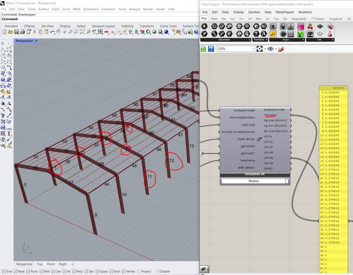Click the Rhino Pan hand tool icon
This screenshot has width=353, height=275.
58,32
